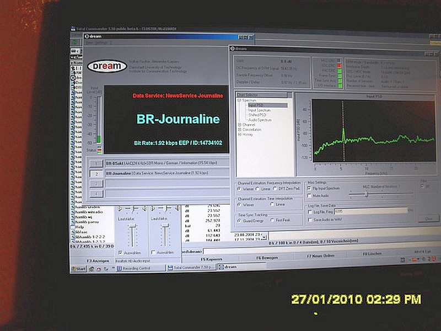The image size is (441, 331).
Task: Expand the Constellation tree node
Action: 240,130
